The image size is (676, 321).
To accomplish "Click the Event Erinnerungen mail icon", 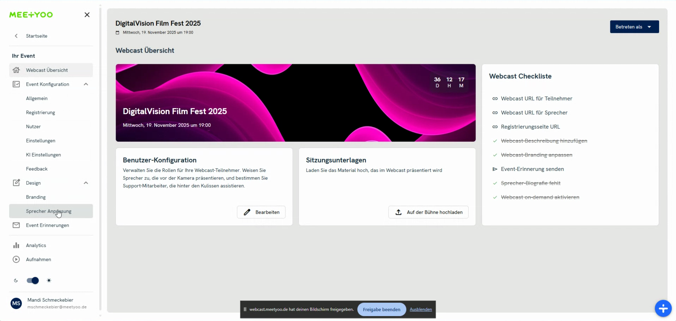I will click(x=16, y=225).
